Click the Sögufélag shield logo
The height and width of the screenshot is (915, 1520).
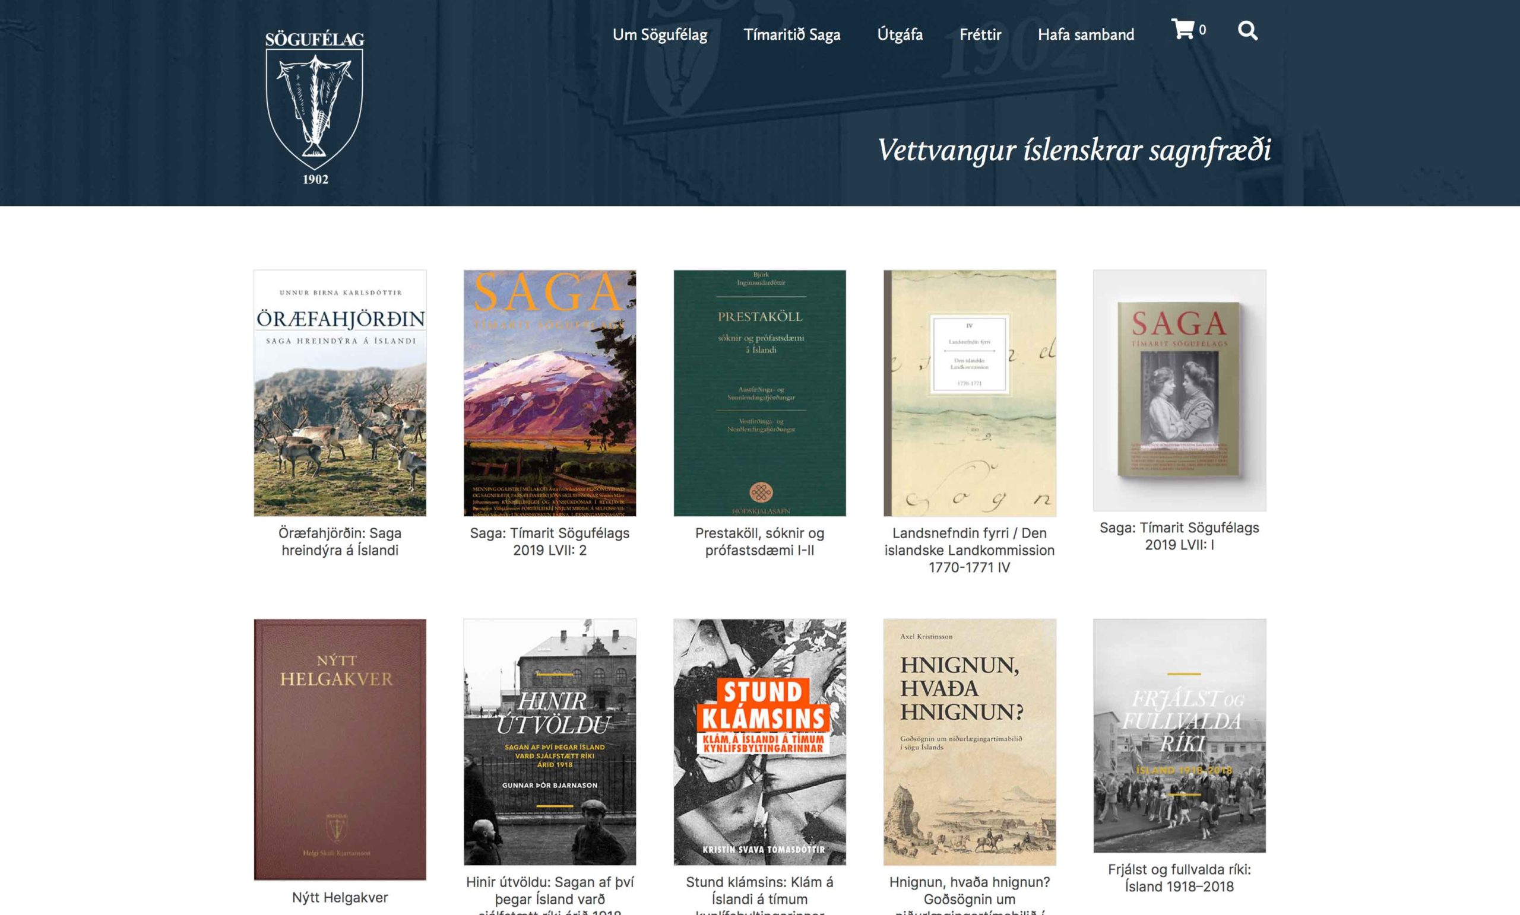pos(315,109)
